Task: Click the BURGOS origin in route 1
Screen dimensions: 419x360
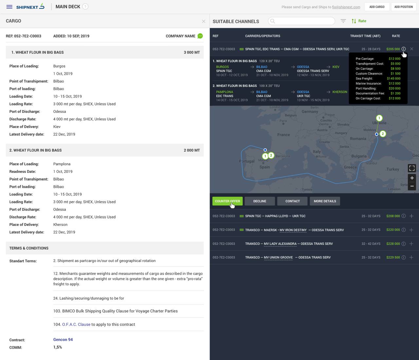Action: click(x=222, y=67)
